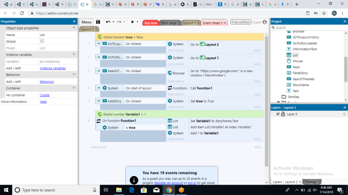348x195 pixels.
Task: Select the Layers - Layout 2 bottom tab
Action: point(285,182)
